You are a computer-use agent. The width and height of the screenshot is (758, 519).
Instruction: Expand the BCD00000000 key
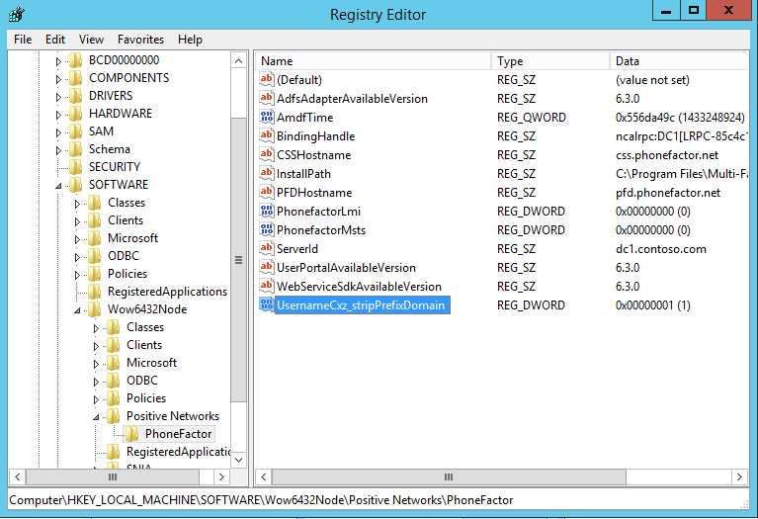[x=58, y=61]
